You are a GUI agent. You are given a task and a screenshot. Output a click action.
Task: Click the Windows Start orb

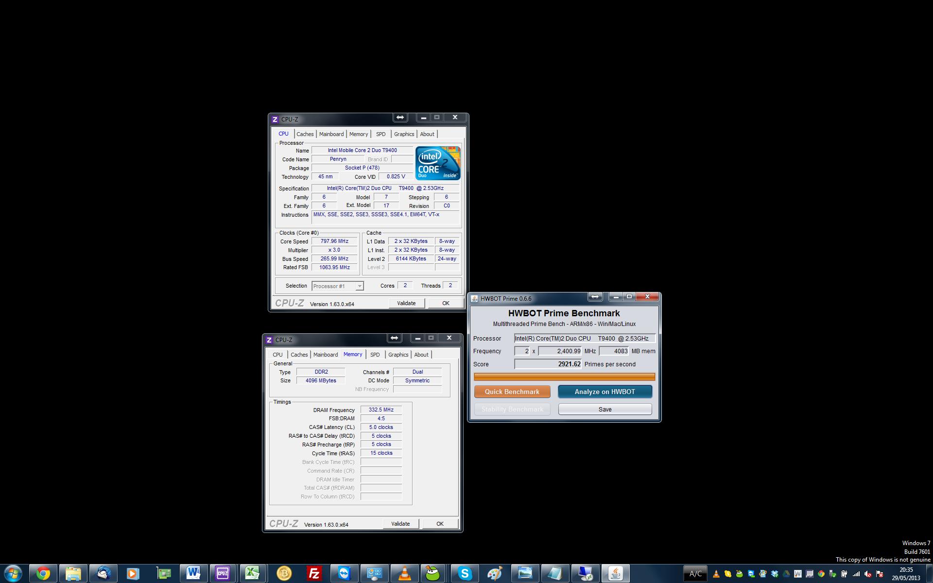(x=13, y=574)
